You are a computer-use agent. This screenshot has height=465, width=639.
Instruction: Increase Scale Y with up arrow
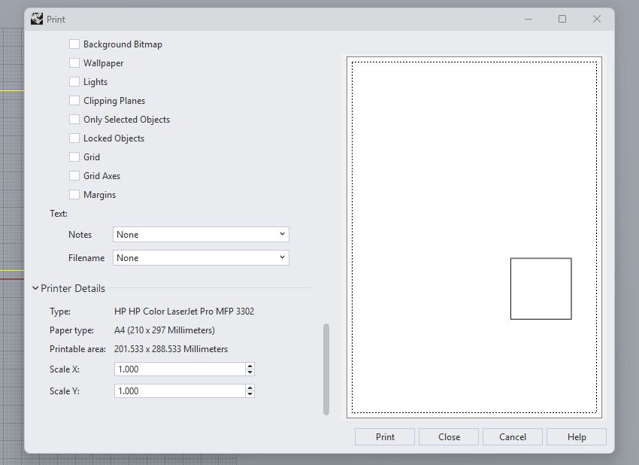pos(250,387)
